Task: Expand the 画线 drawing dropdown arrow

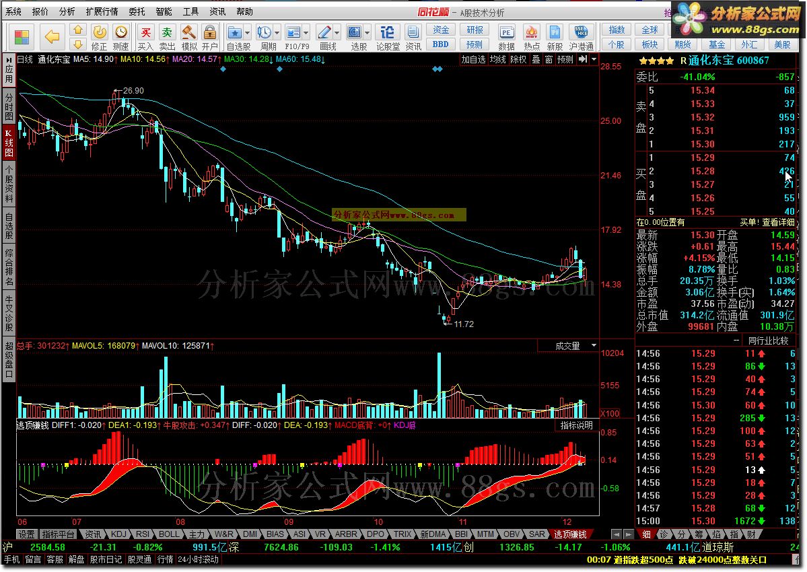Action: (x=337, y=33)
